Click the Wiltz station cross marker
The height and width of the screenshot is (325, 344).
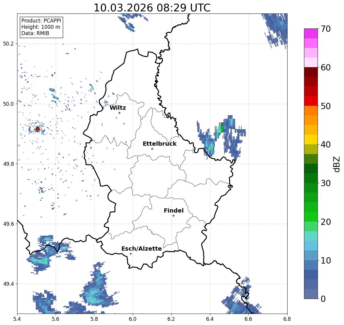(x=119, y=113)
